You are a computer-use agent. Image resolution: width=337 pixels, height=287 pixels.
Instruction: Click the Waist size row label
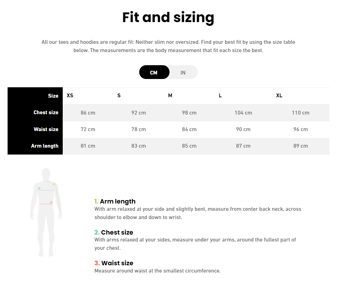(x=46, y=129)
